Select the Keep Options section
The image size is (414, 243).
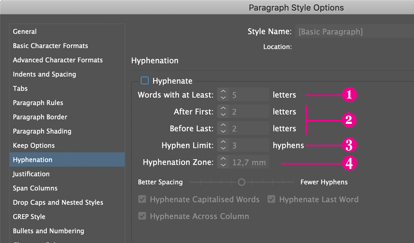[34, 145]
